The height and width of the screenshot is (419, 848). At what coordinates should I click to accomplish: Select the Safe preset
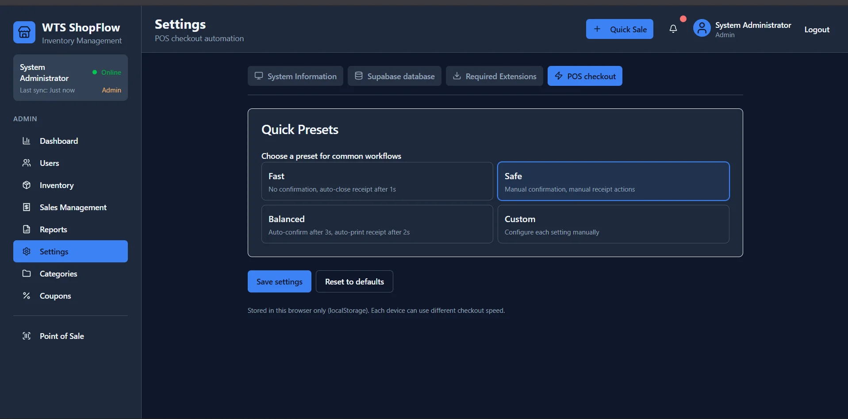click(x=613, y=181)
